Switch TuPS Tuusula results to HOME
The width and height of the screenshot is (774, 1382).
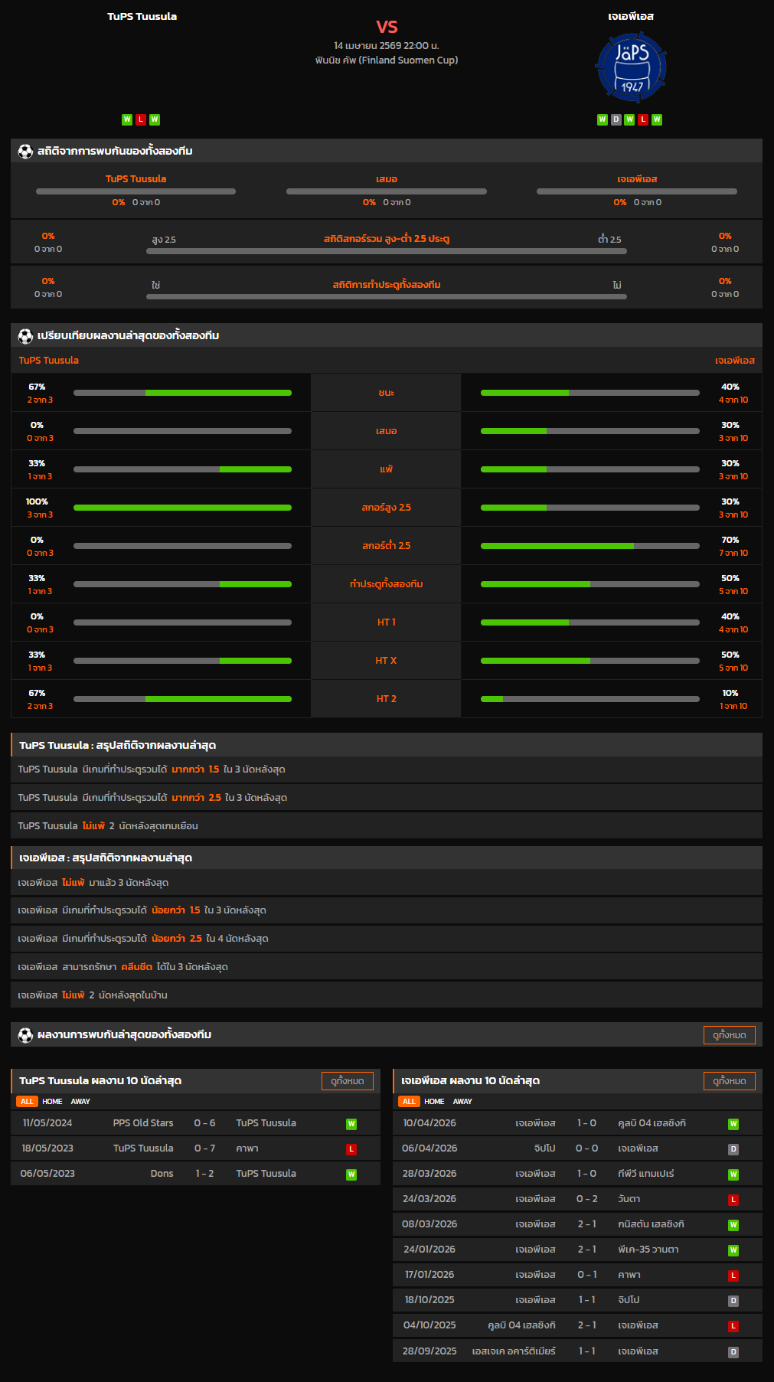[52, 1101]
